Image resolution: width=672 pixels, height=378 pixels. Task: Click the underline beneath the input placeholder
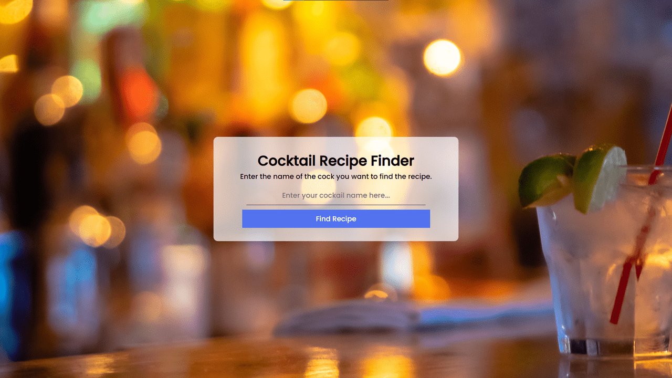[336, 205]
